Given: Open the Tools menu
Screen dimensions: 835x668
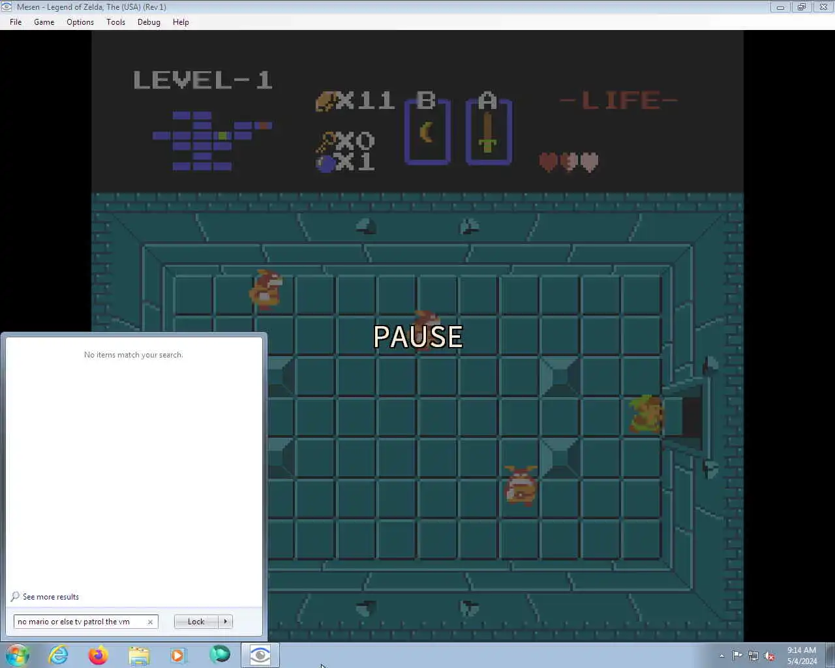Looking at the screenshot, I should pos(115,22).
